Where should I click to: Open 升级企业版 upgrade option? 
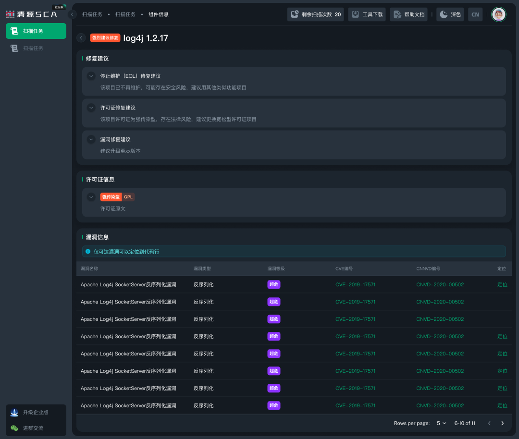pyautogui.click(x=36, y=412)
